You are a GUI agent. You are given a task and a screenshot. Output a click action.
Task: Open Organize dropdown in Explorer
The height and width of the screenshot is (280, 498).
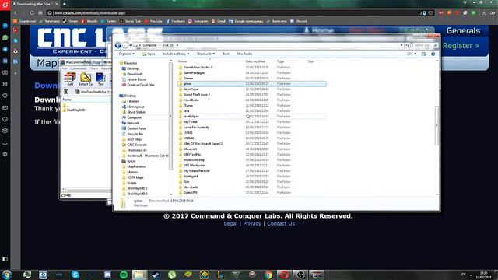tap(126, 54)
